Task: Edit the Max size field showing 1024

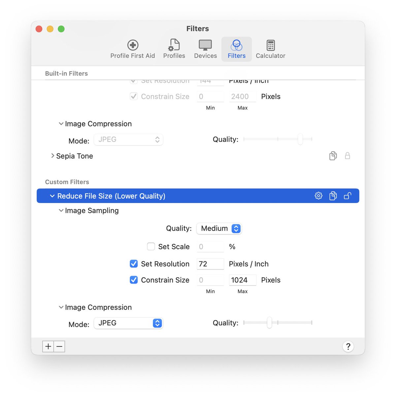Action: coord(243,280)
